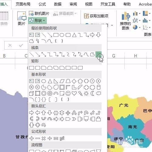Select the hexagon shape

click(x=86, y=81)
